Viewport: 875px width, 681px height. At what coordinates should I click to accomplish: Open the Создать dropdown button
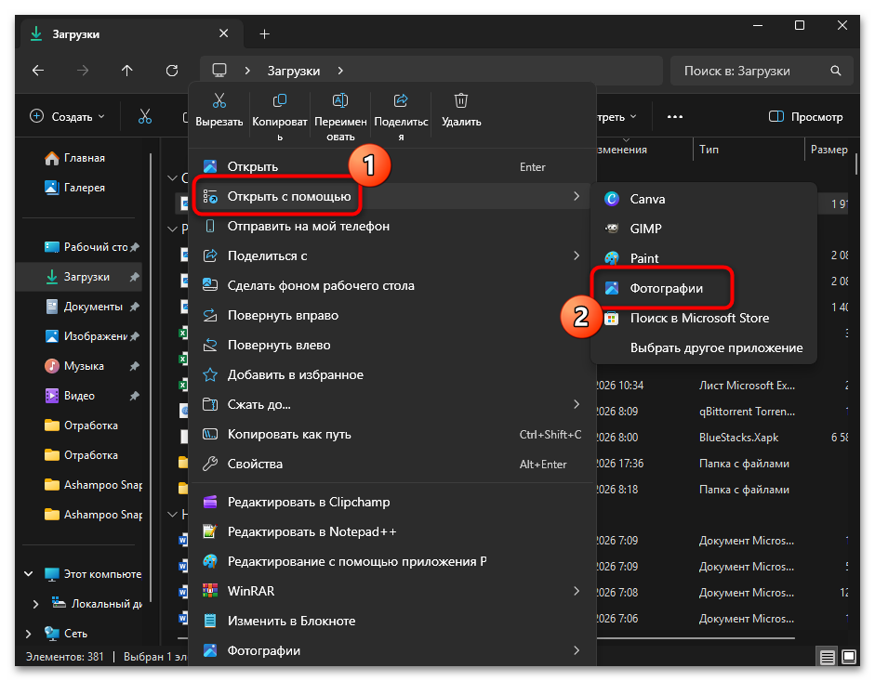coord(68,117)
